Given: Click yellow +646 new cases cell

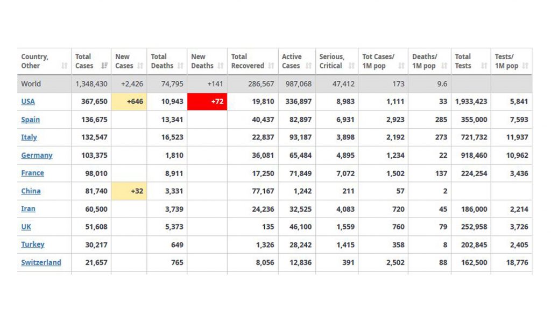Looking at the screenshot, I should (x=129, y=101).
